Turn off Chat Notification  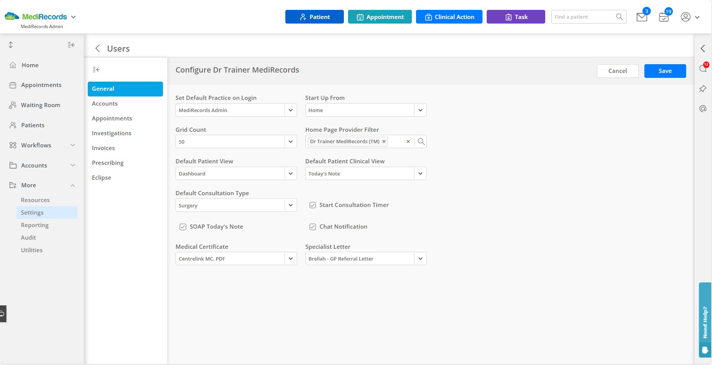coord(312,227)
